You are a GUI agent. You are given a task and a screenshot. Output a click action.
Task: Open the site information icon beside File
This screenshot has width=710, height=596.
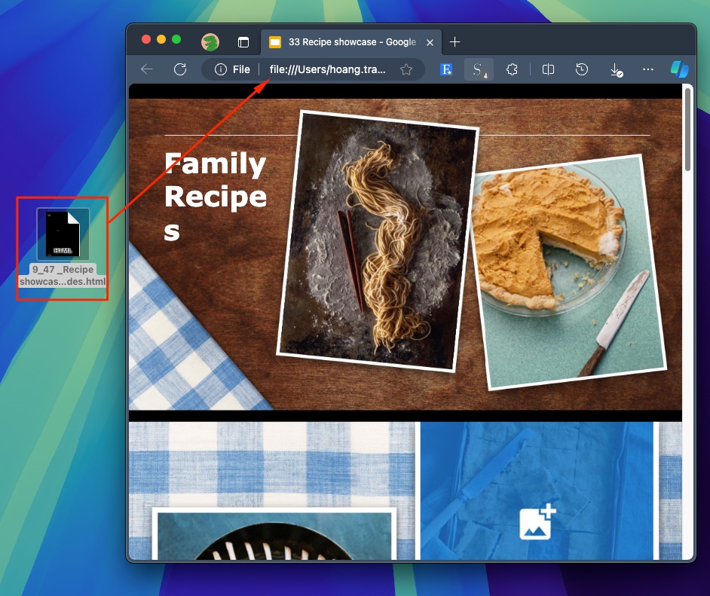221,69
